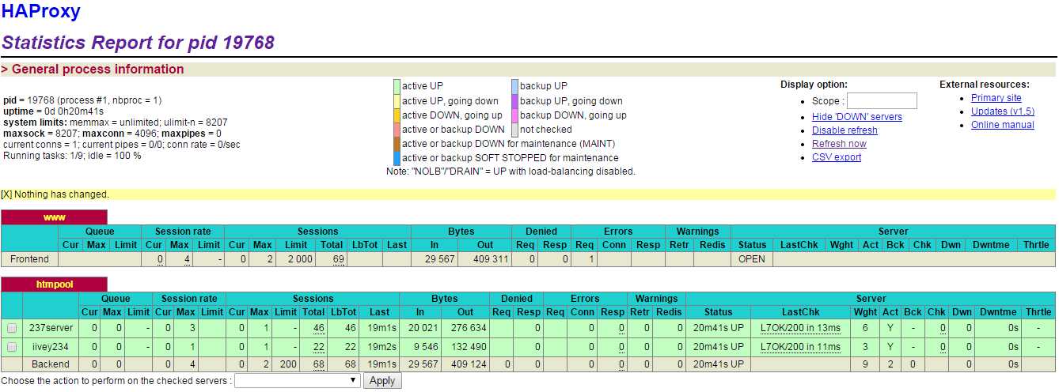Click sessions total 22 for iivey234
1059x392 pixels.
pyautogui.click(x=319, y=346)
